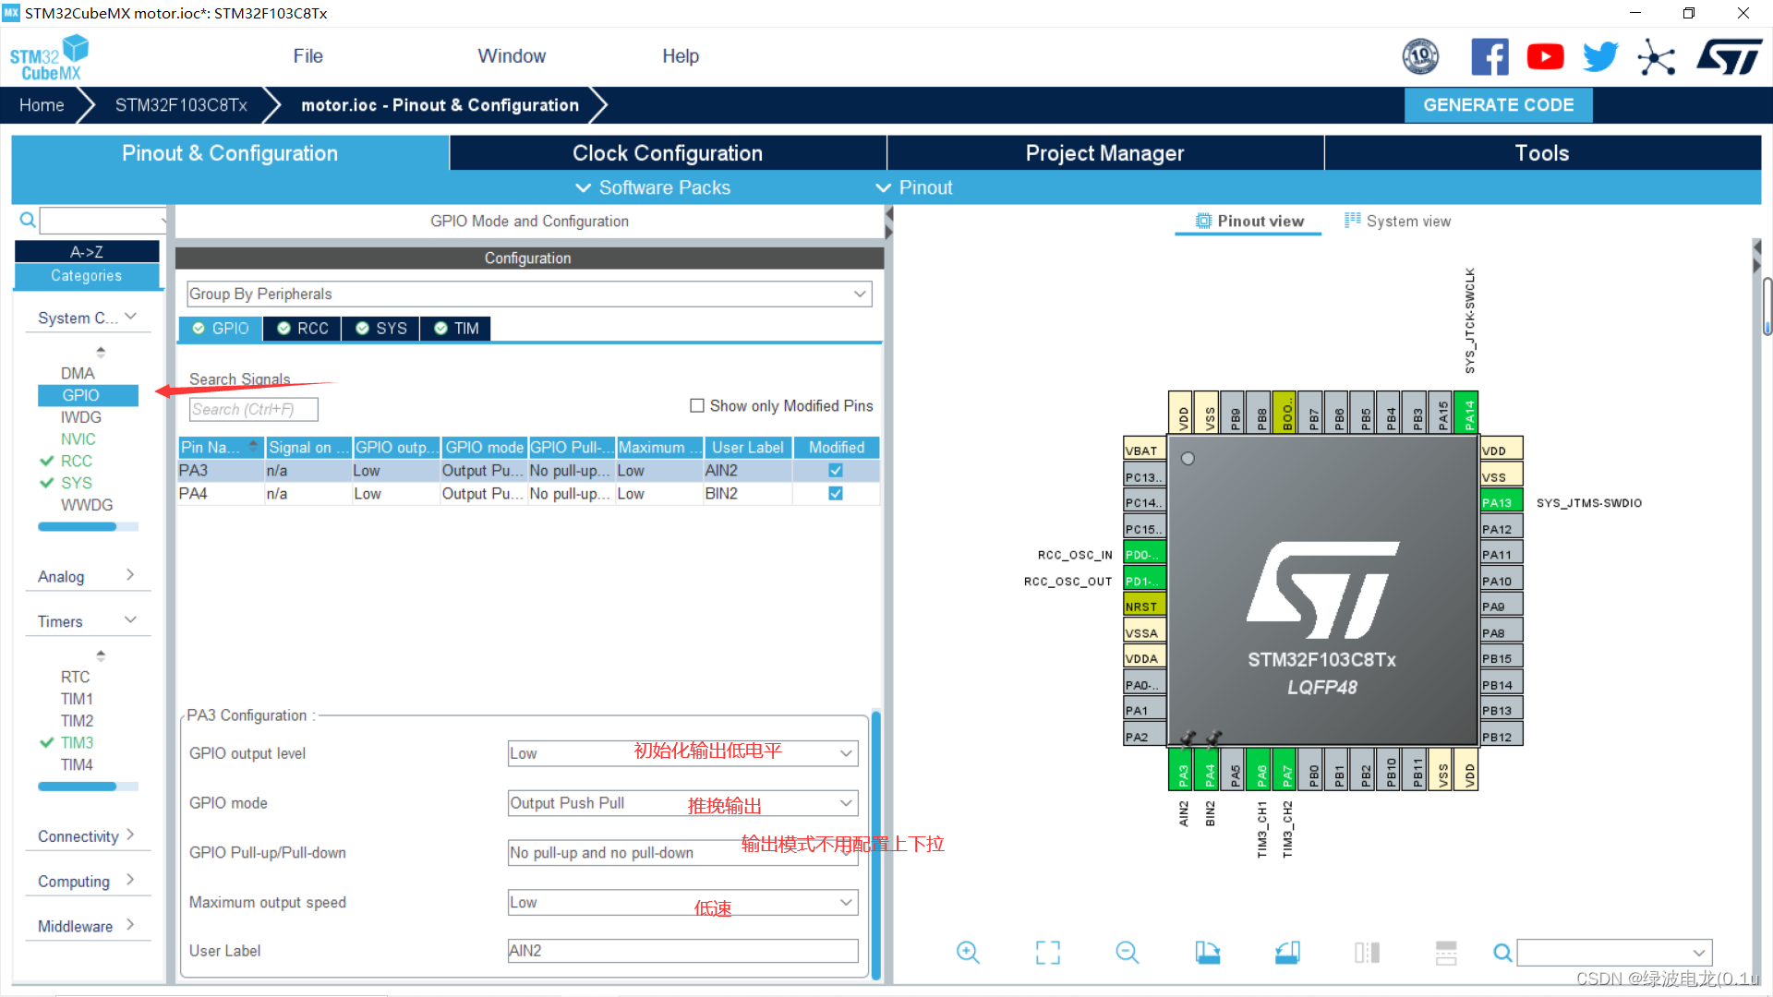Rotate the chip view clockwise icon
This screenshot has width=1773, height=997.
click(x=1207, y=952)
